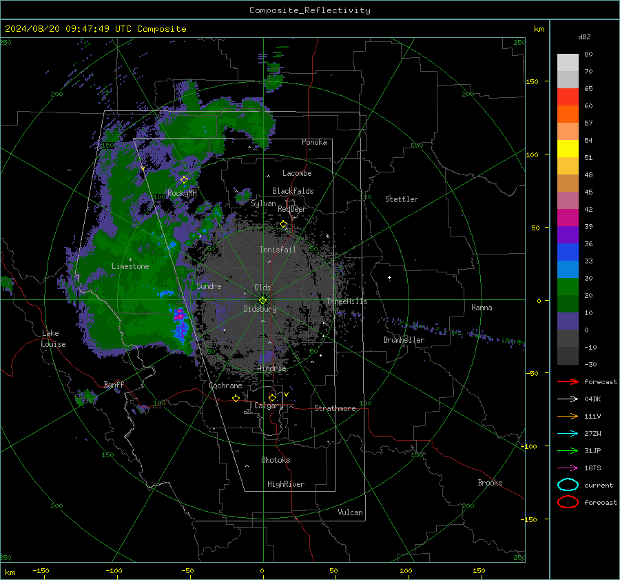Click the yellow diamond at radar center
The width and height of the screenshot is (620, 580).
pyautogui.click(x=262, y=300)
